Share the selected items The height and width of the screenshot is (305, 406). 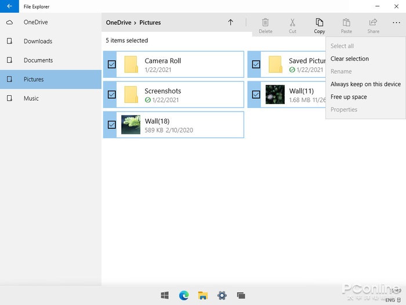click(x=373, y=26)
